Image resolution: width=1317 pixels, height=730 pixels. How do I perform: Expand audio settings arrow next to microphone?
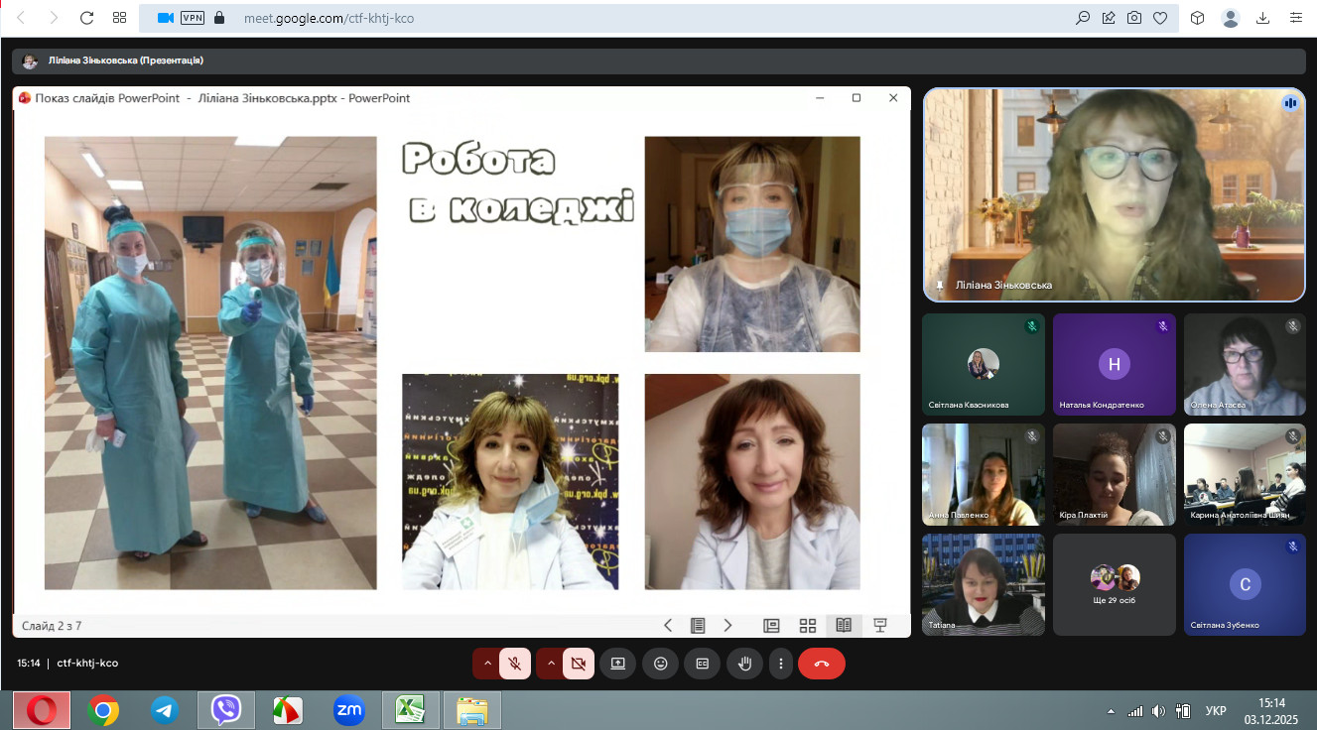[486, 664]
